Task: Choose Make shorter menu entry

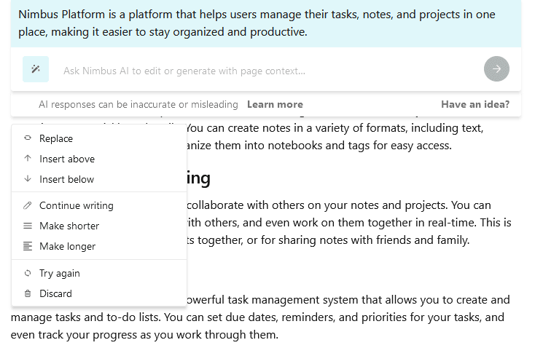Action: (99, 226)
